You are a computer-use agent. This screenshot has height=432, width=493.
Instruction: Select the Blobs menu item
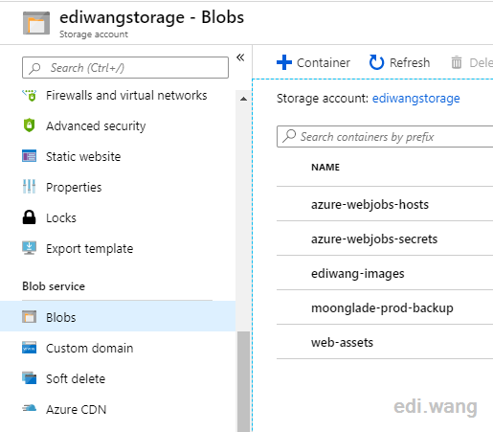[118, 317]
